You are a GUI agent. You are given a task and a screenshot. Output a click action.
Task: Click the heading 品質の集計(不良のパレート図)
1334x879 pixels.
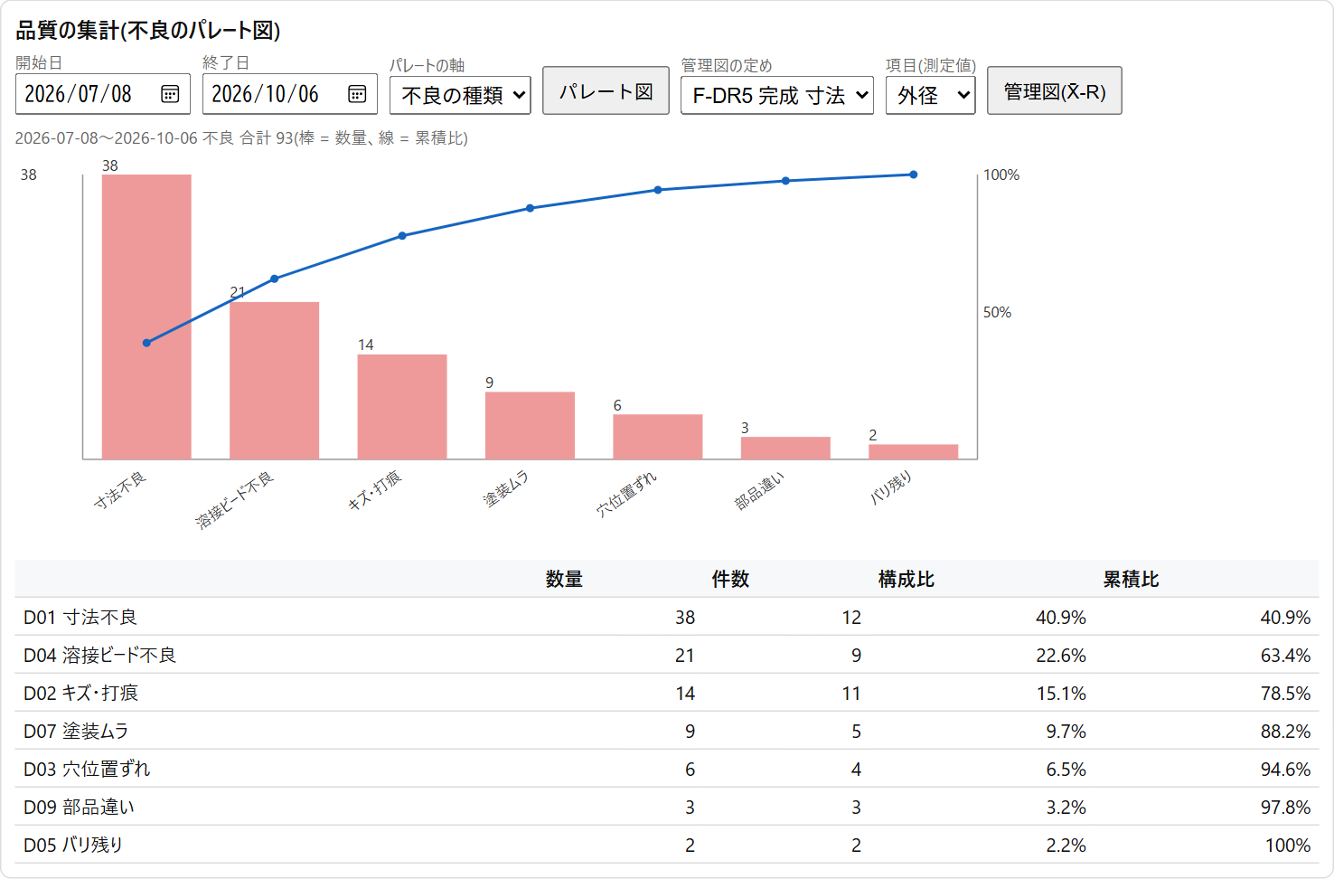coord(148,31)
